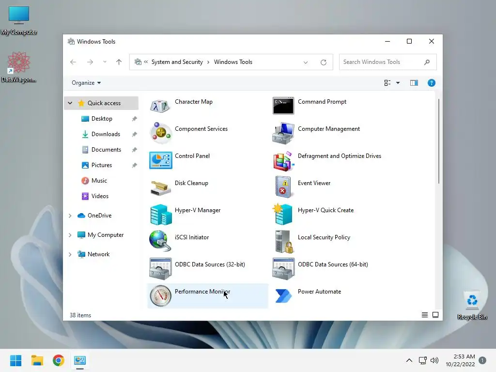The height and width of the screenshot is (372, 496).
Task: Select the Power Automate icon
Action: pos(283,296)
